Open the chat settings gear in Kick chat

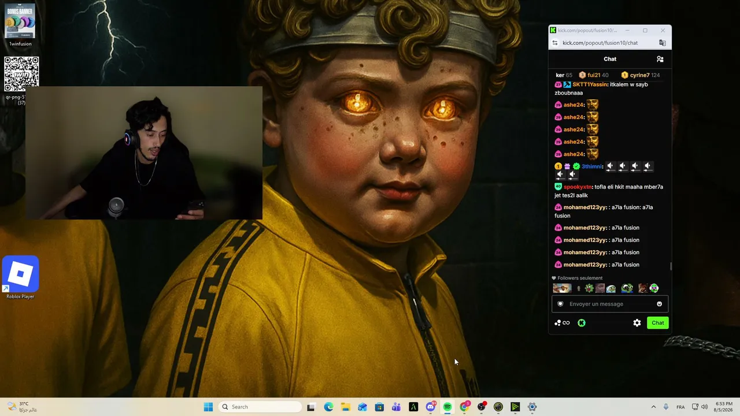(637, 323)
